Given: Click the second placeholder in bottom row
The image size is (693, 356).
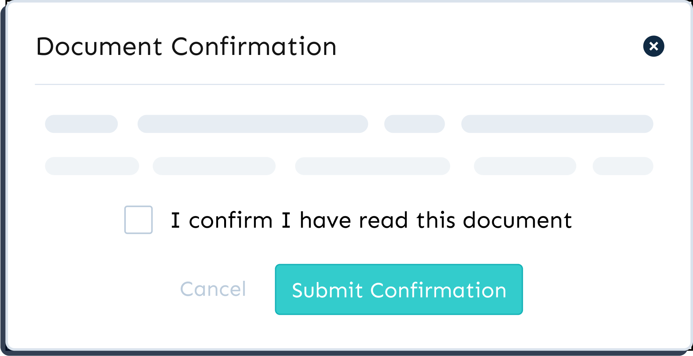Looking at the screenshot, I should point(214,166).
